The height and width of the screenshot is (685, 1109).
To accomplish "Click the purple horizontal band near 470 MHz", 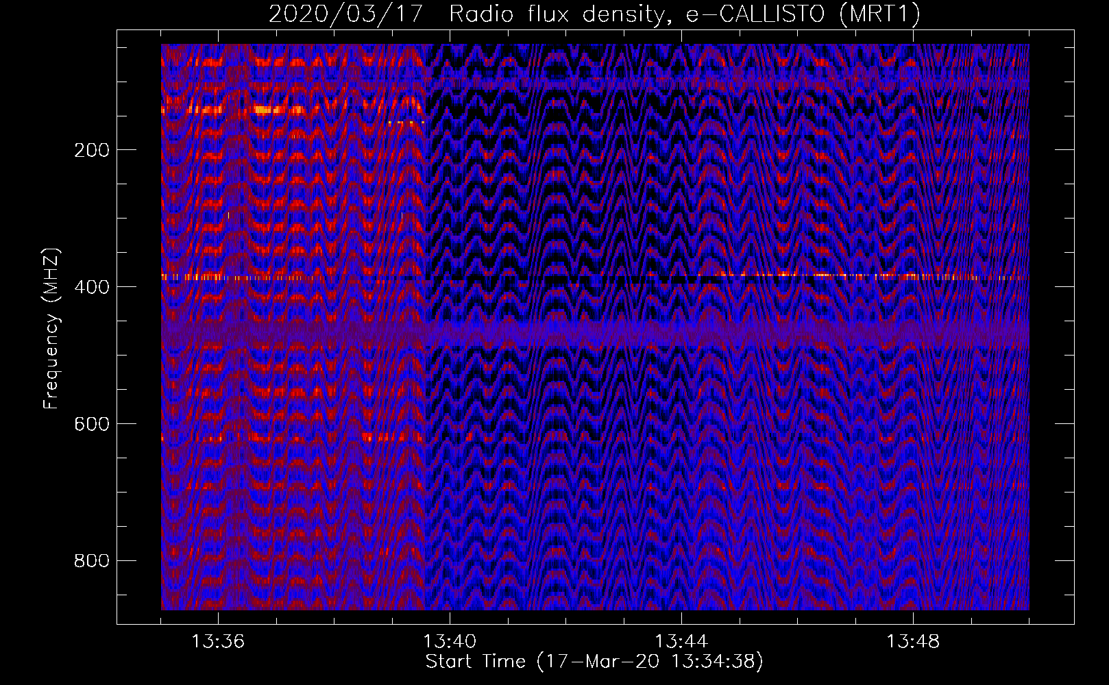I will point(595,334).
